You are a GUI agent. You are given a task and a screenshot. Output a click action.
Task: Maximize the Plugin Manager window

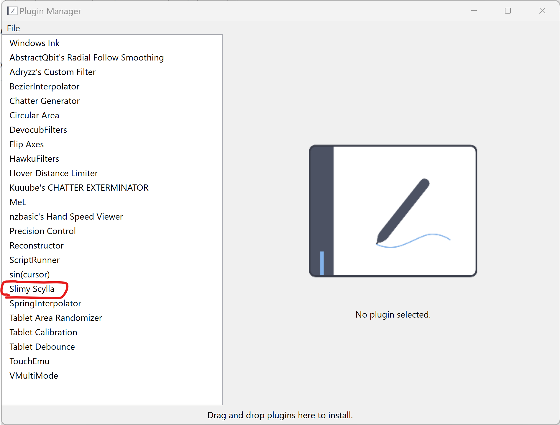click(508, 11)
